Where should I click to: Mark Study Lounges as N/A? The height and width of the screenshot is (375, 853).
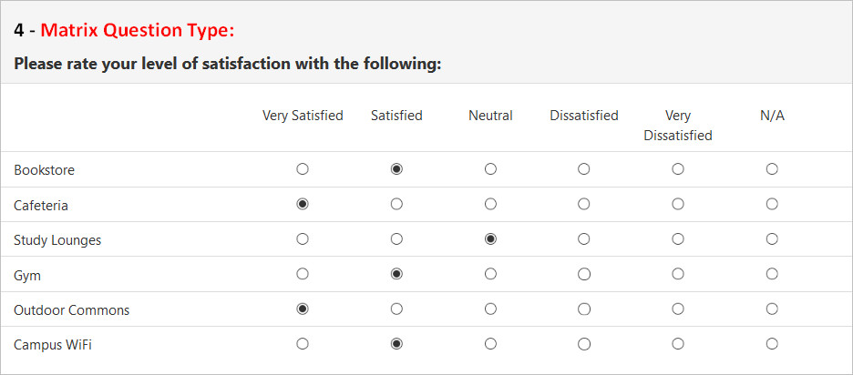(771, 239)
